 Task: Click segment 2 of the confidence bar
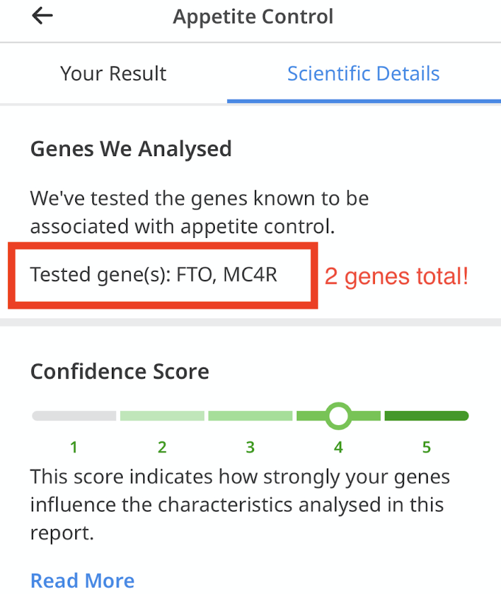coord(162,416)
